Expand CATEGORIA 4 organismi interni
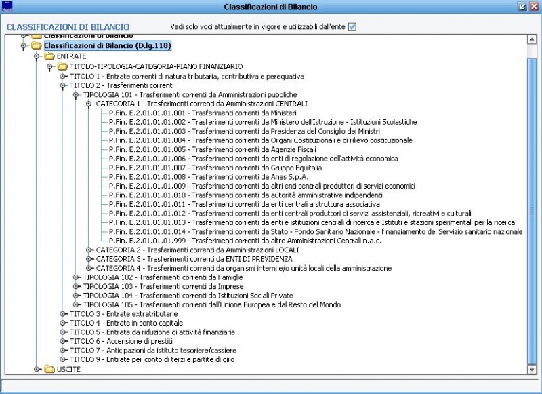Viewport: 542px width, 394px height. pos(89,268)
